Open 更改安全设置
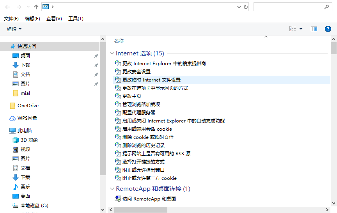The width and height of the screenshot is (337, 213). pyautogui.click(x=137, y=72)
